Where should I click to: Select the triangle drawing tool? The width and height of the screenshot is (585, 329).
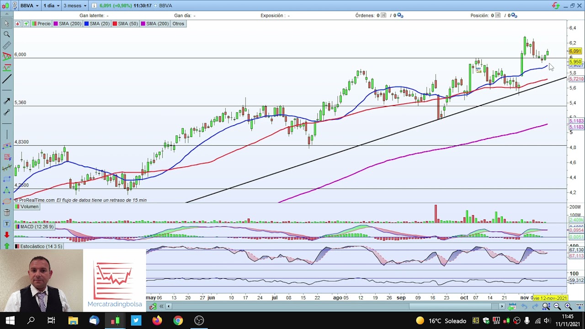click(x=7, y=190)
